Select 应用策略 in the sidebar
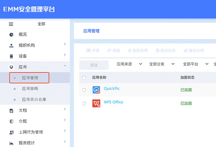The image size is (216, 147). click(30, 88)
